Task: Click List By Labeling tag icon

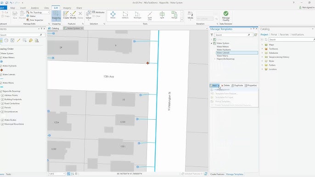Action: 31,40
